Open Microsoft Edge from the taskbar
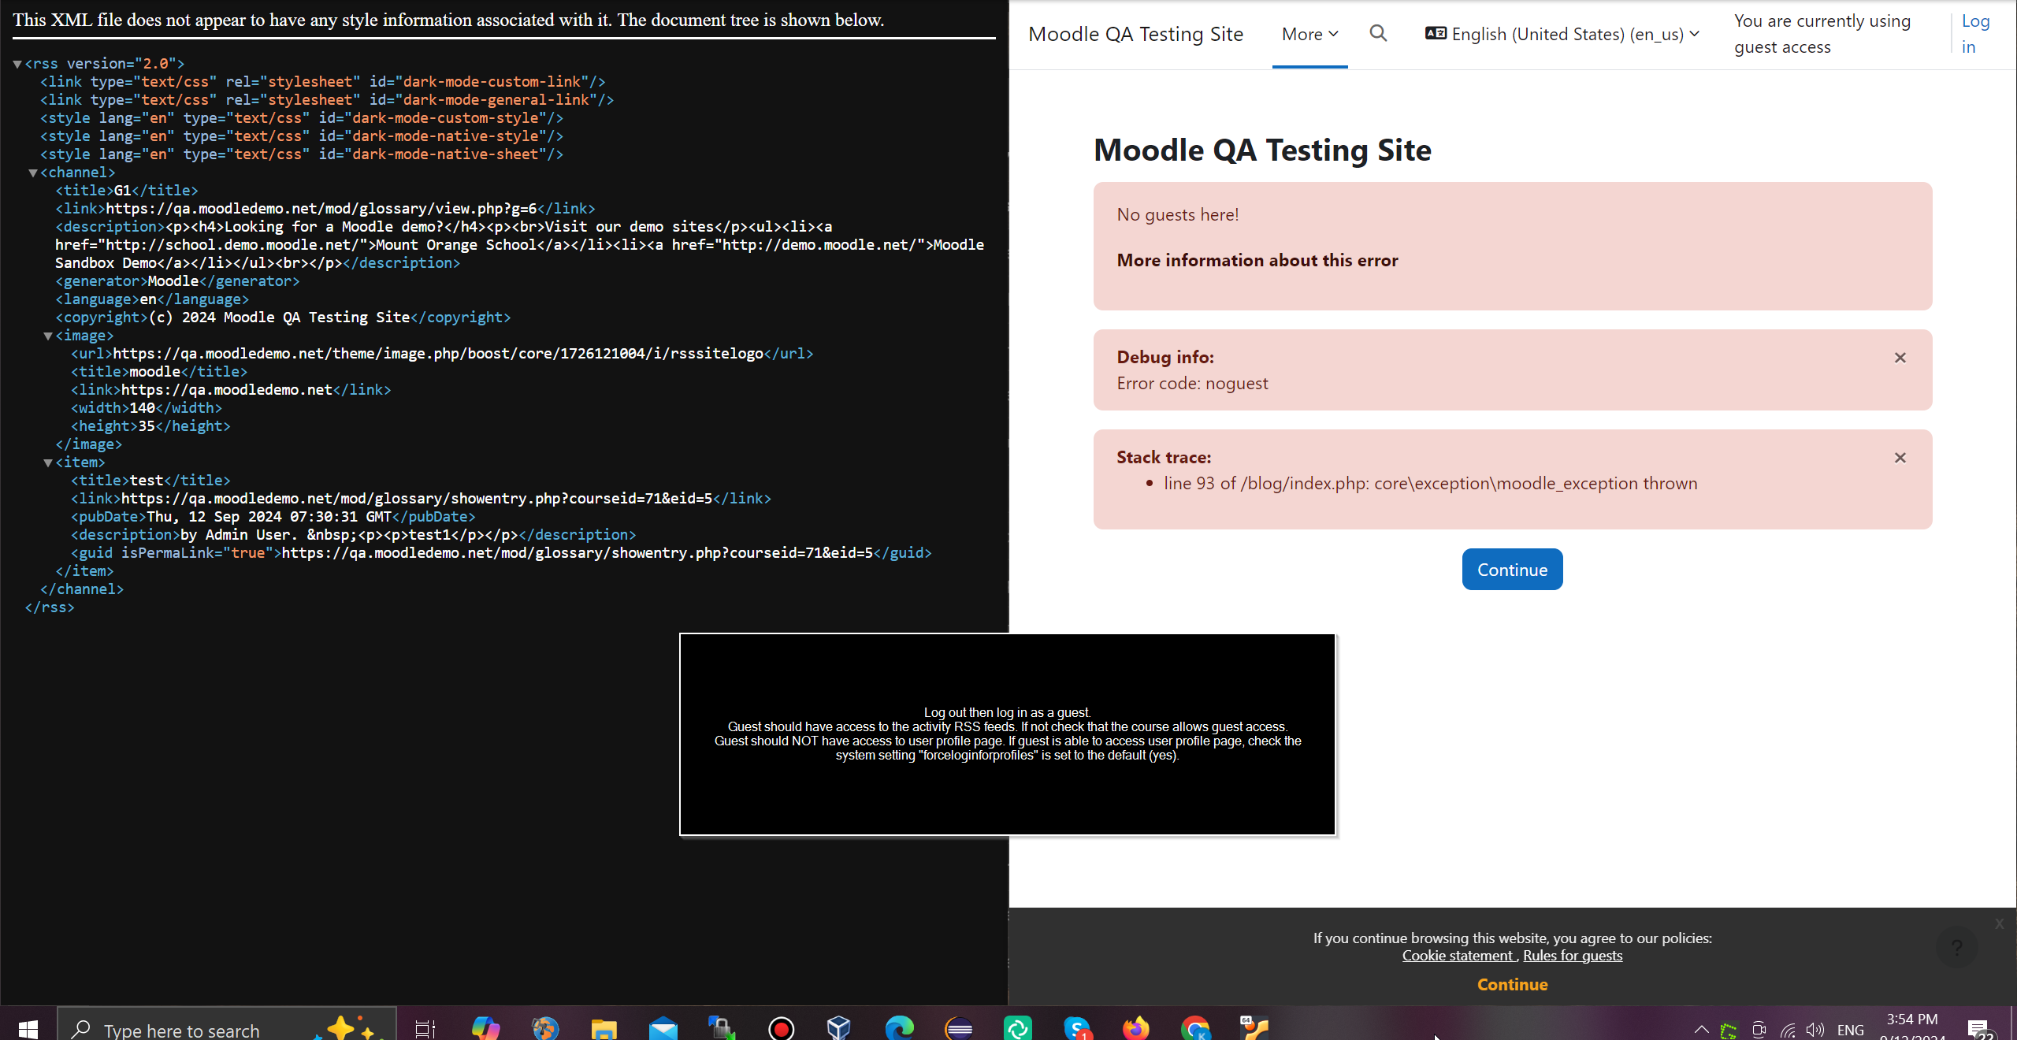The image size is (2017, 1040). pyautogui.click(x=899, y=1028)
